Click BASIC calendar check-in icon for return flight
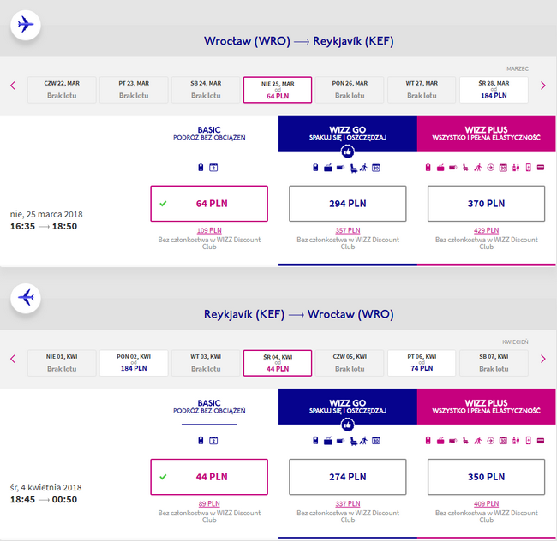The width and height of the screenshot is (557, 541). click(x=213, y=441)
